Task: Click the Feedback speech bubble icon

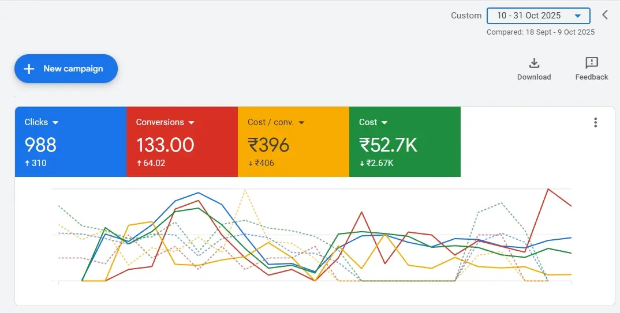Action: tap(591, 63)
